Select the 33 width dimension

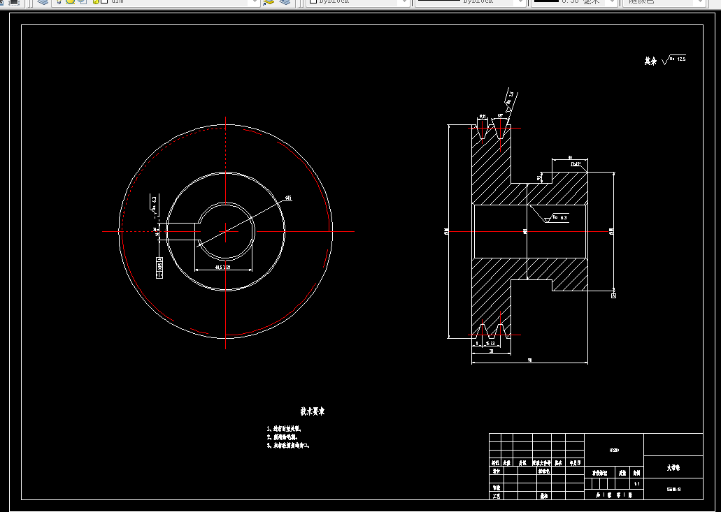[x=491, y=351]
